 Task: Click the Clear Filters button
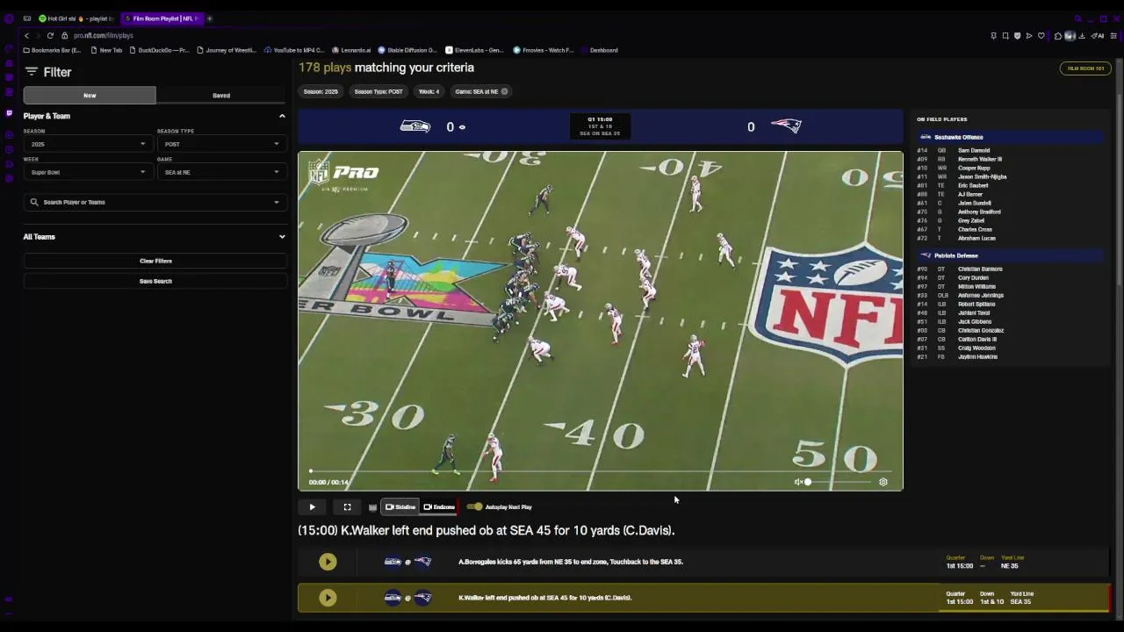coord(155,261)
